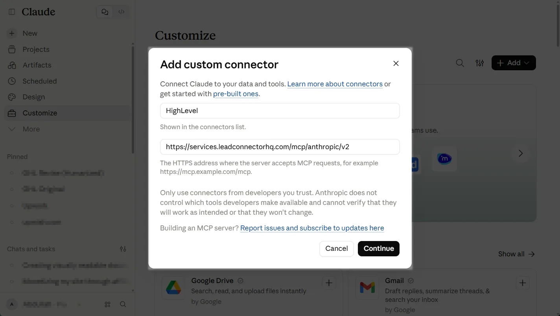Image resolution: width=560 pixels, height=316 pixels.
Task: Click the Chats and tasks header
Action: pyautogui.click(x=31, y=249)
